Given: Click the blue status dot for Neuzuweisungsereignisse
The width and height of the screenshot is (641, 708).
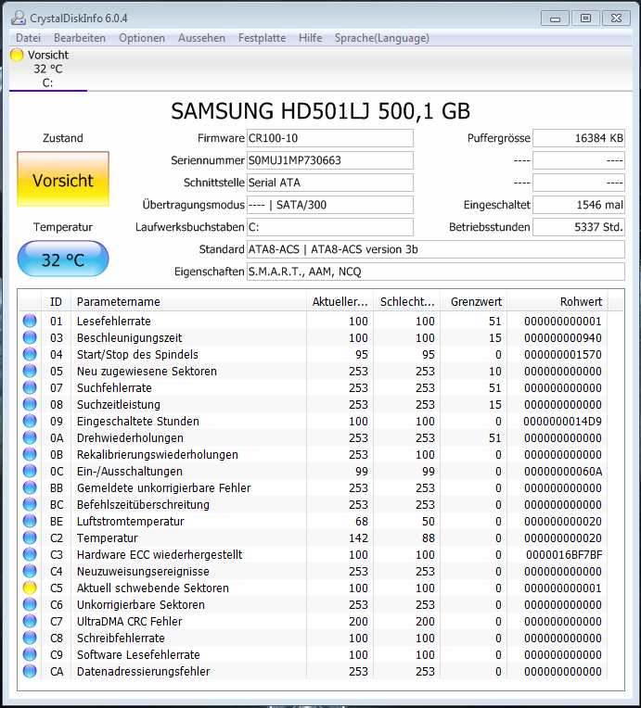Looking at the screenshot, I should pos(30,571).
